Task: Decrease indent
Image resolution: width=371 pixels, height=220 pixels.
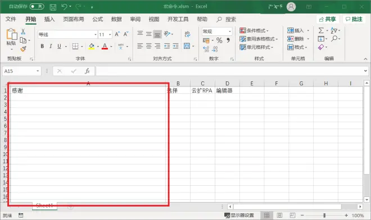Action: [167, 46]
